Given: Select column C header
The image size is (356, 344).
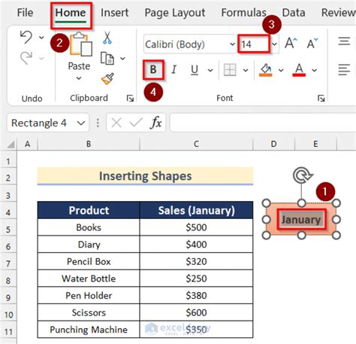Looking at the screenshot, I should 196,144.
